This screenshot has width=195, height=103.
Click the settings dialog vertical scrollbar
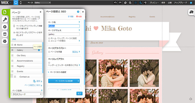85,52
